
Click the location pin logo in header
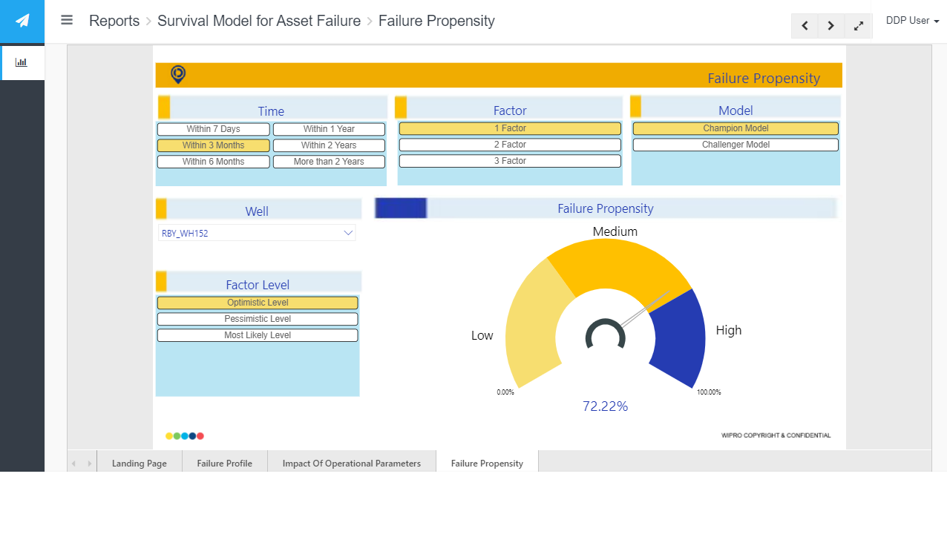pos(178,74)
